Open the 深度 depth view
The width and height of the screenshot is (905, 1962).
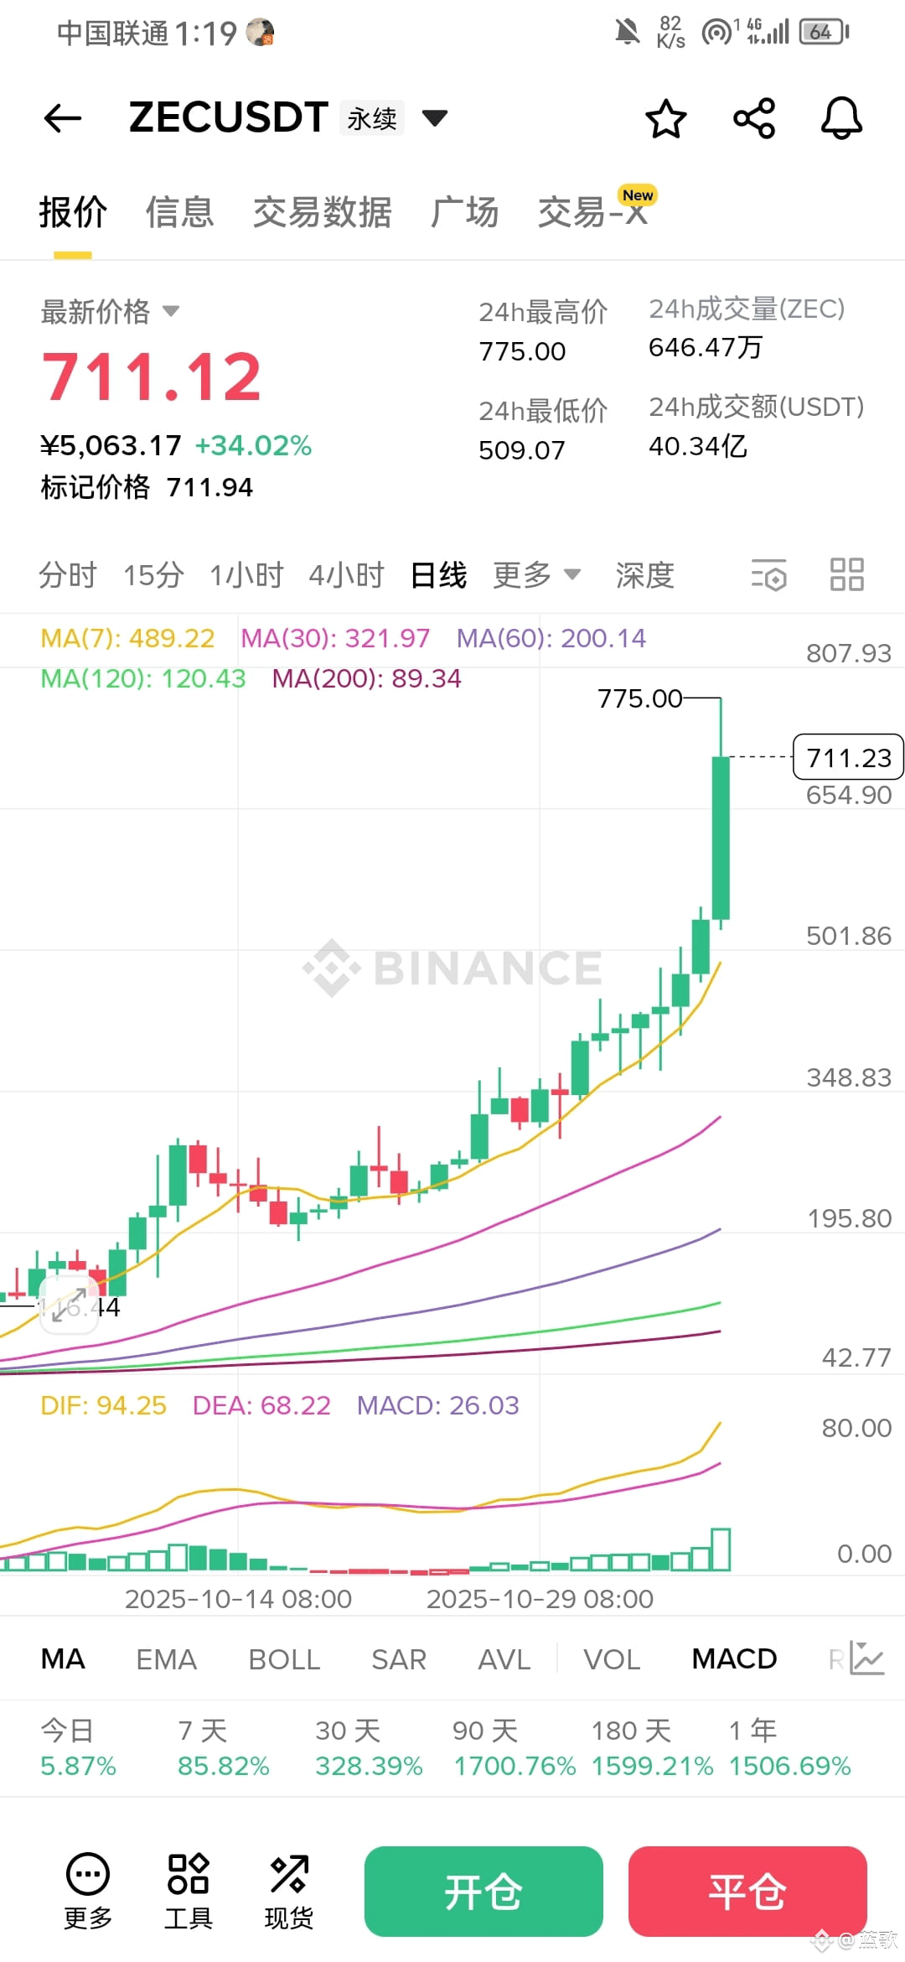(x=644, y=575)
